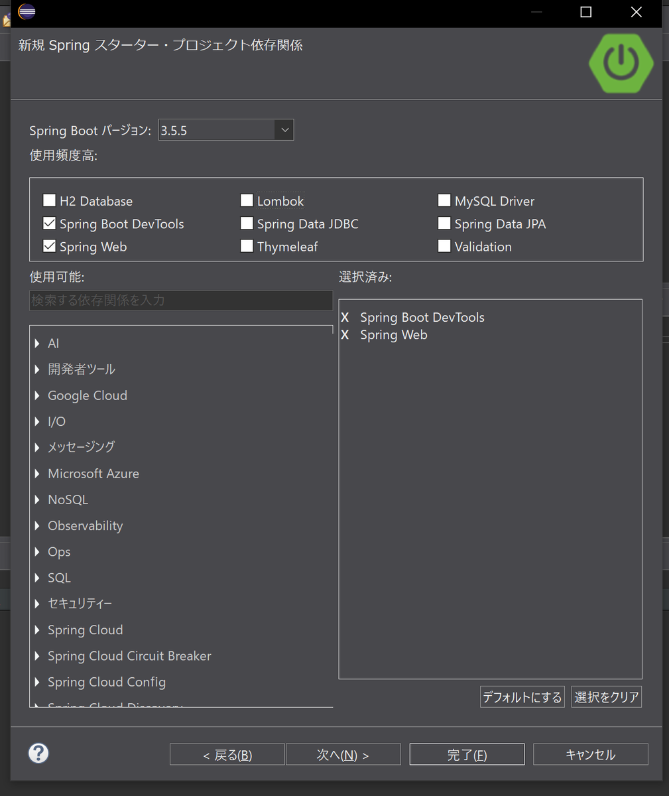Check Spring Data JDBC option

click(x=247, y=224)
